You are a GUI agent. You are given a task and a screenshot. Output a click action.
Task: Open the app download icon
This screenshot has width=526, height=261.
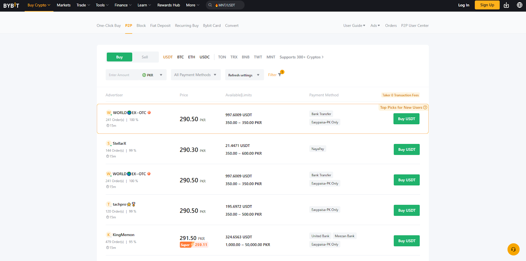506,5
